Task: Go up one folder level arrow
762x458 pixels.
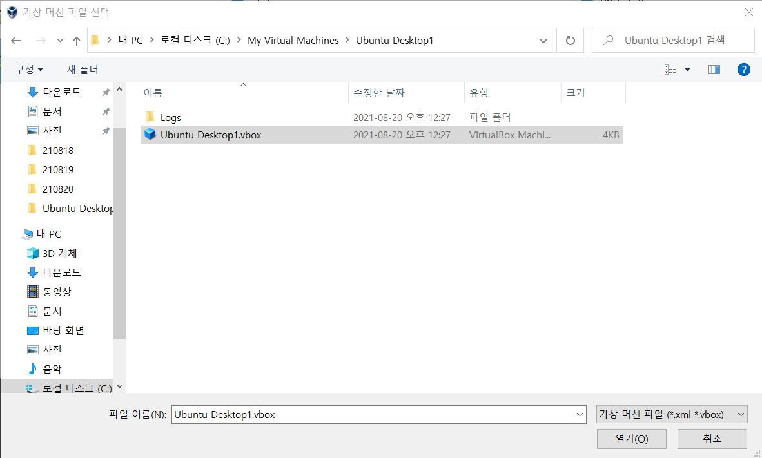Action: [x=76, y=41]
